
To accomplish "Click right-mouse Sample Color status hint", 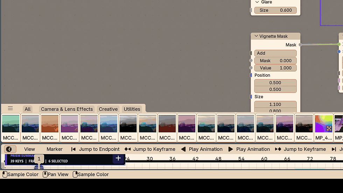I will pyautogui.click(x=91, y=174).
